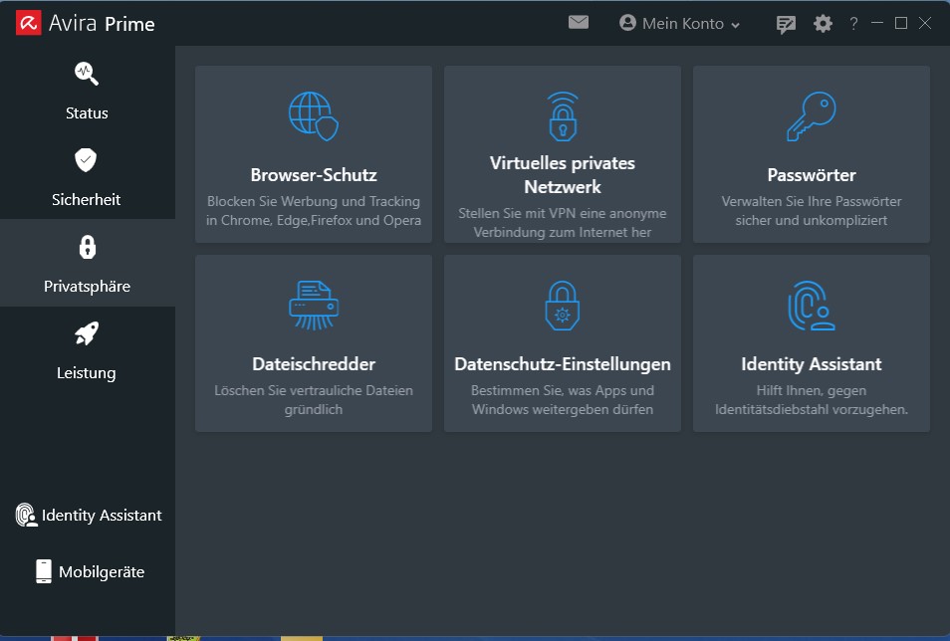Open the mail envelope notifications icon

(x=579, y=22)
